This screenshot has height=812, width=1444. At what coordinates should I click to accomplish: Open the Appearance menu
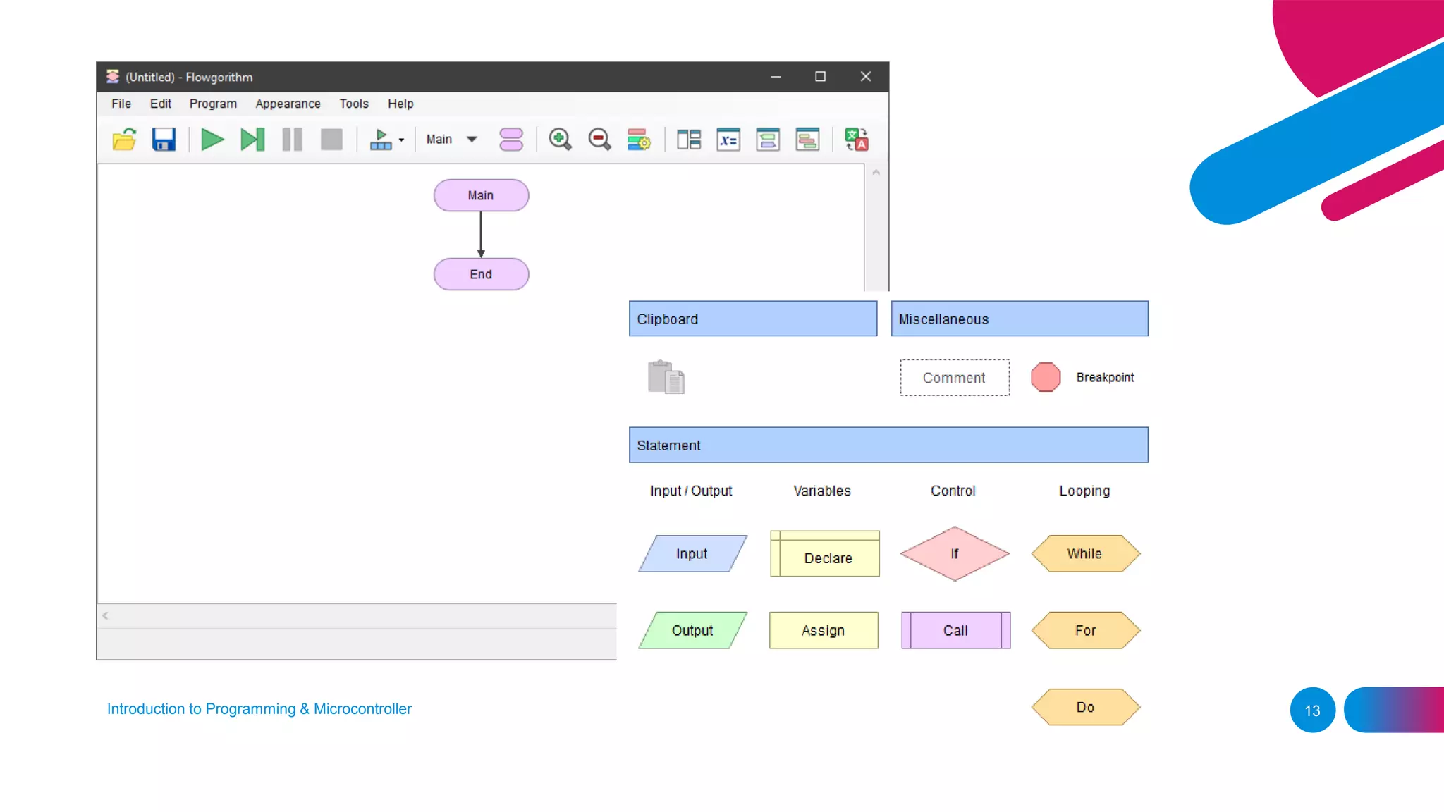click(x=288, y=104)
